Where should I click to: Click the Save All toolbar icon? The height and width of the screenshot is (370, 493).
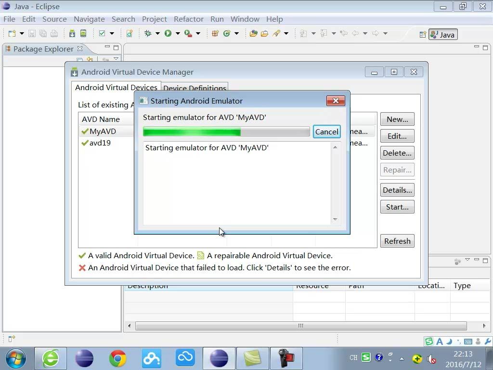[43, 33]
